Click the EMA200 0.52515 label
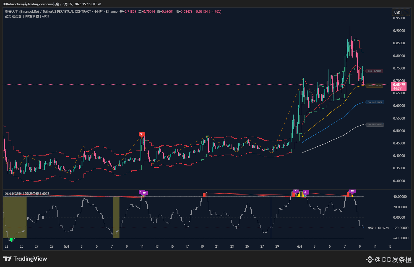414x267 pixels. pyautogui.click(x=375, y=125)
